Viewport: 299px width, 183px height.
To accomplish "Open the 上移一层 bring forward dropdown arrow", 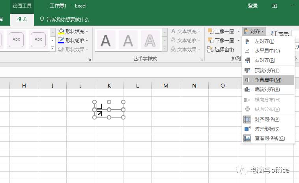I will (239, 31).
